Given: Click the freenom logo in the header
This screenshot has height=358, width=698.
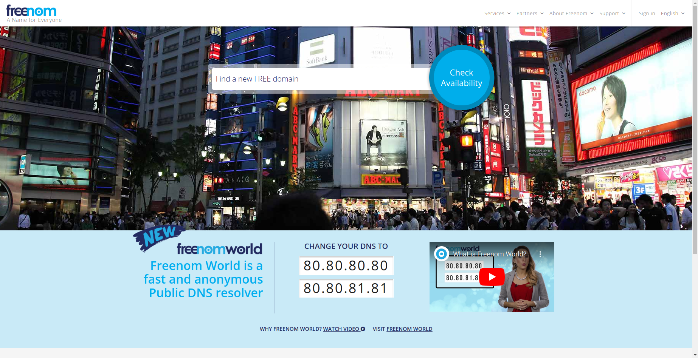Looking at the screenshot, I should pos(31,11).
